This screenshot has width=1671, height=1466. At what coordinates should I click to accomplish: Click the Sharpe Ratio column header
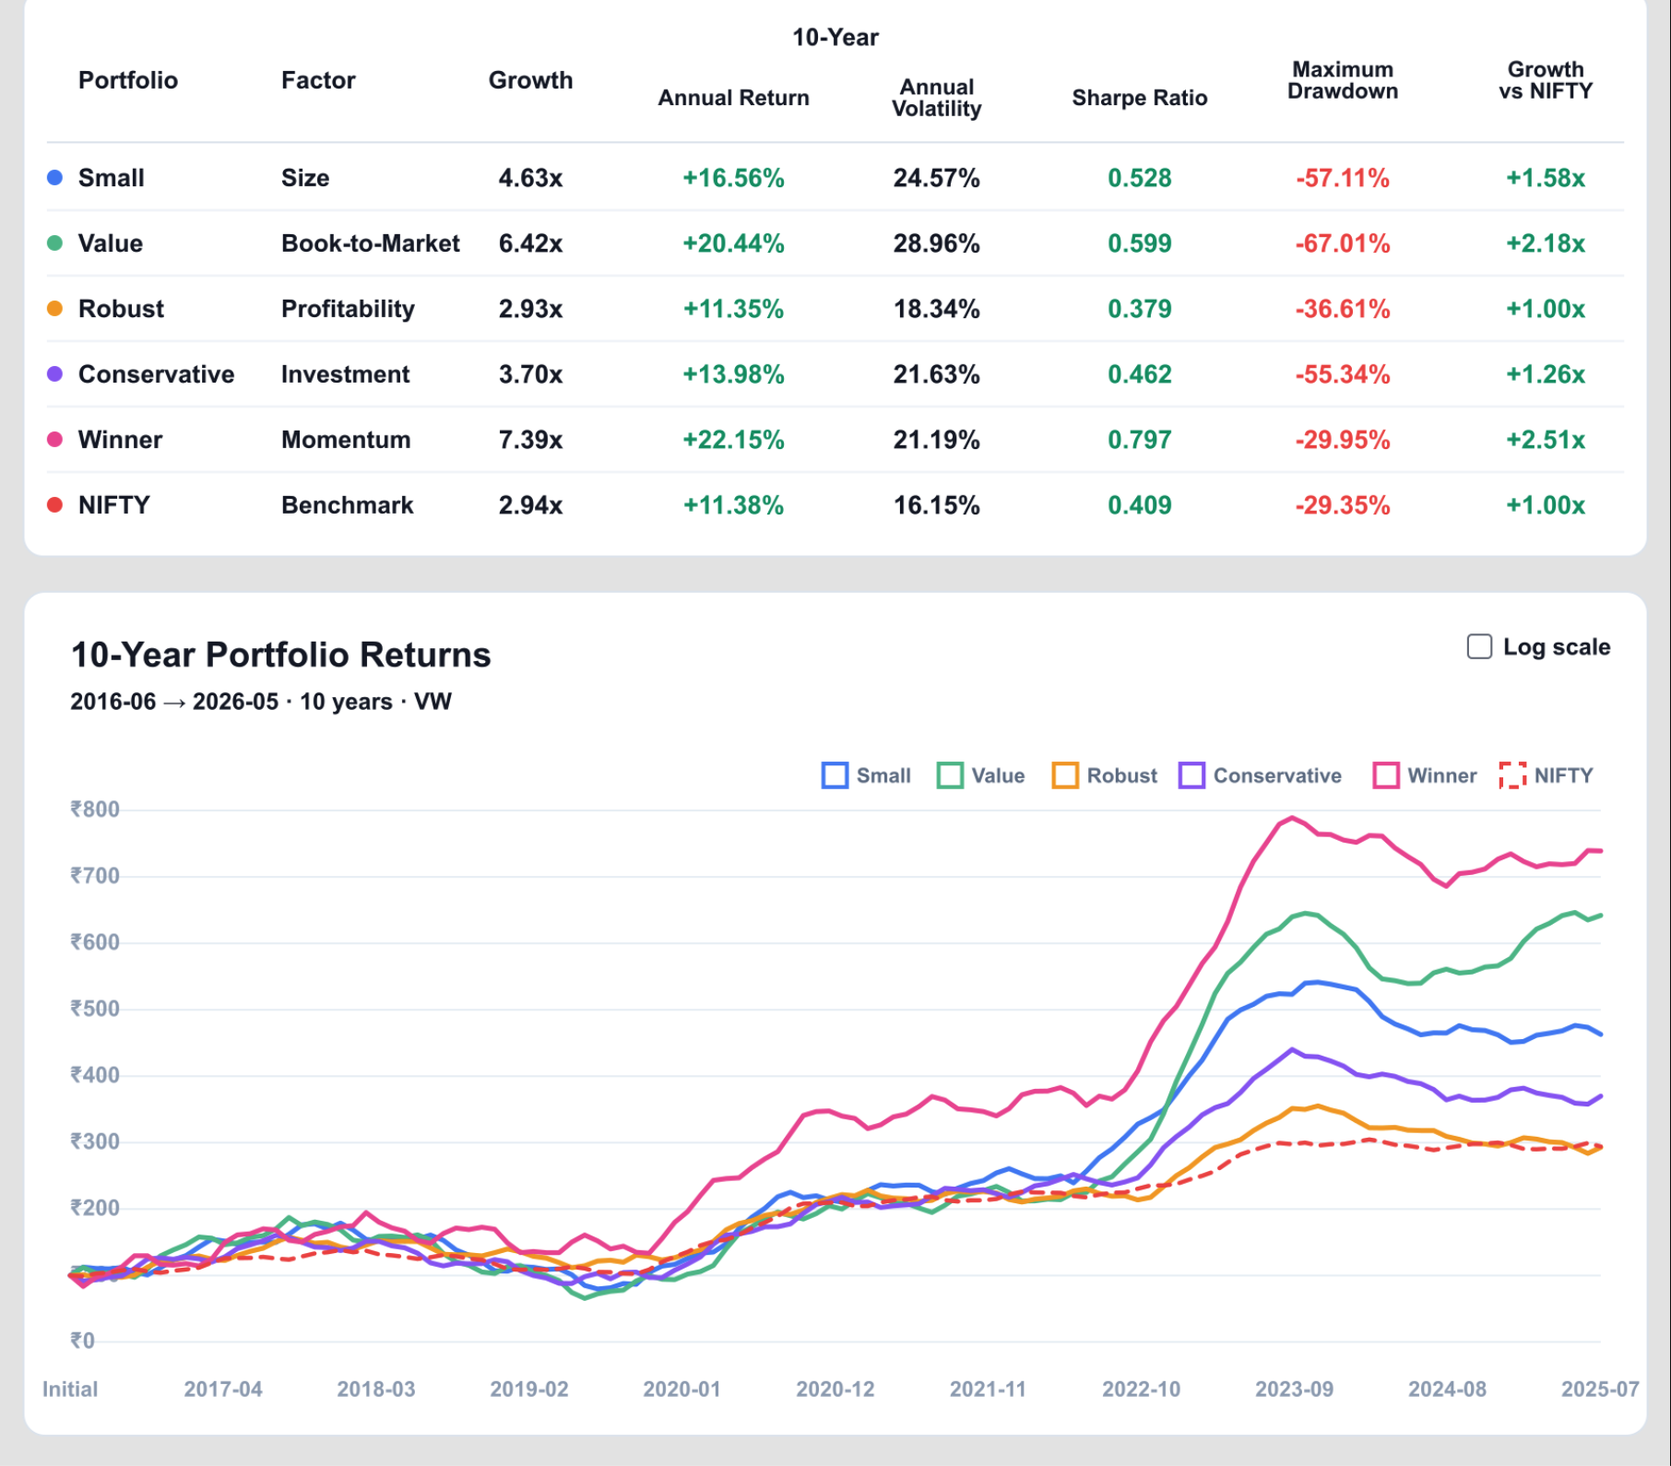[1140, 98]
